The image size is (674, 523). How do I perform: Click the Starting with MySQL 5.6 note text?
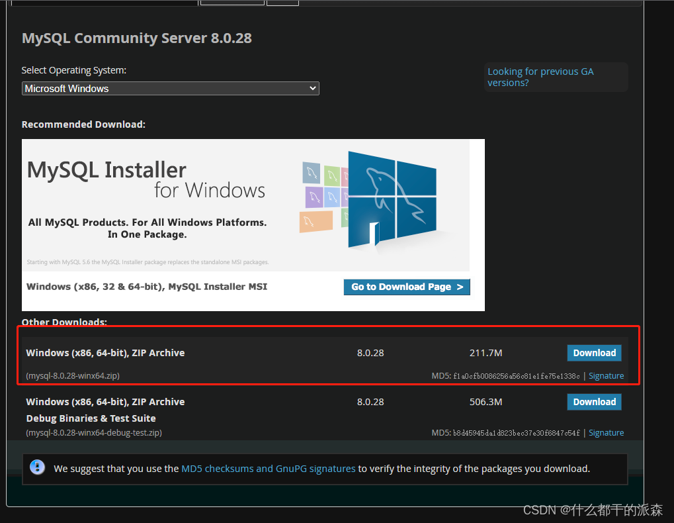coord(147,262)
